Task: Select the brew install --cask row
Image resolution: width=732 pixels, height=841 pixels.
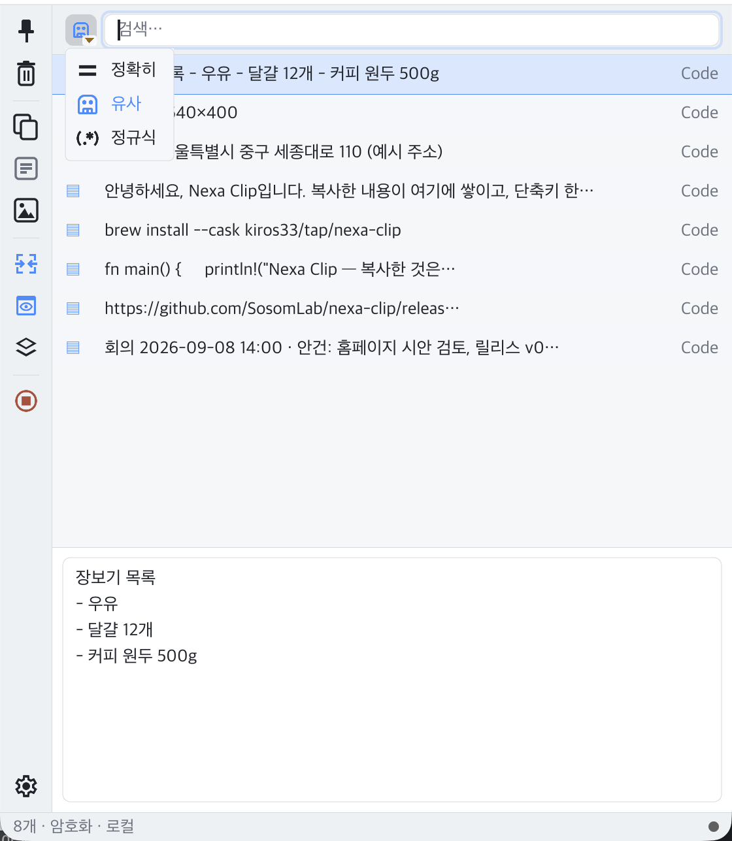Action: pyautogui.click(x=392, y=230)
